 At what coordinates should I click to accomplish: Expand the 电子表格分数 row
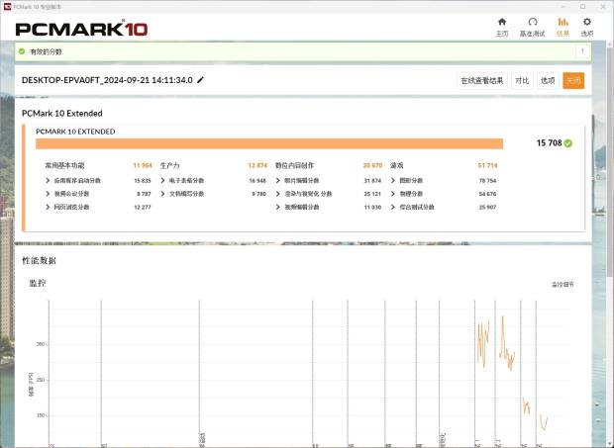tap(162, 181)
